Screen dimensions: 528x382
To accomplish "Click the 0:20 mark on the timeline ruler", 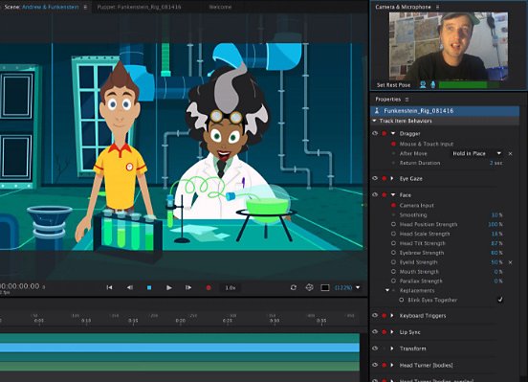I will pyautogui.click(x=180, y=321).
